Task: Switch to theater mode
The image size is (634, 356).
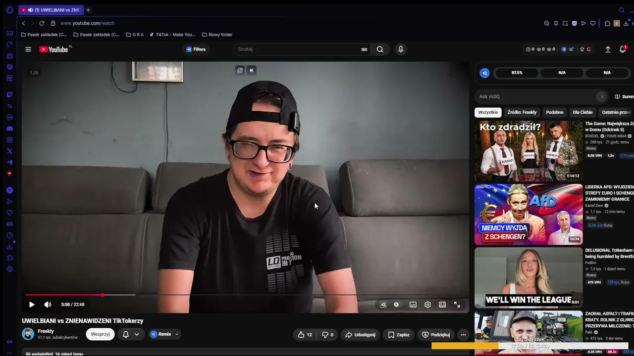Action: (x=442, y=305)
